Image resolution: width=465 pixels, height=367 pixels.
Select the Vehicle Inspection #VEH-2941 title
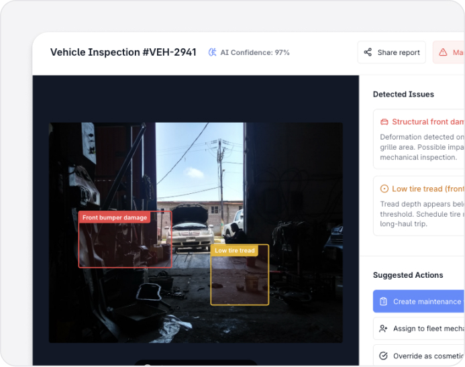(123, 52)
